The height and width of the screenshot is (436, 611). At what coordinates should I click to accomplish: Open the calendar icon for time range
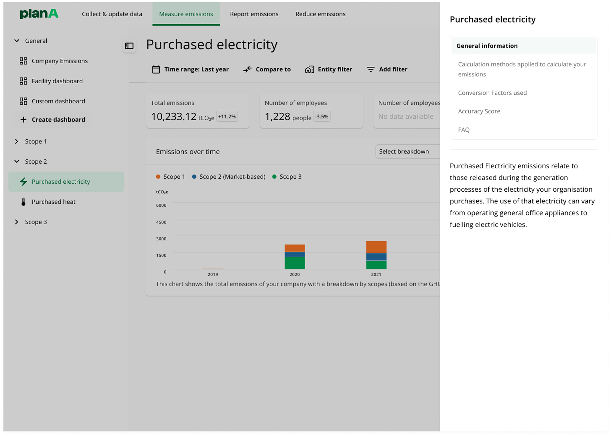coord(156,69)
